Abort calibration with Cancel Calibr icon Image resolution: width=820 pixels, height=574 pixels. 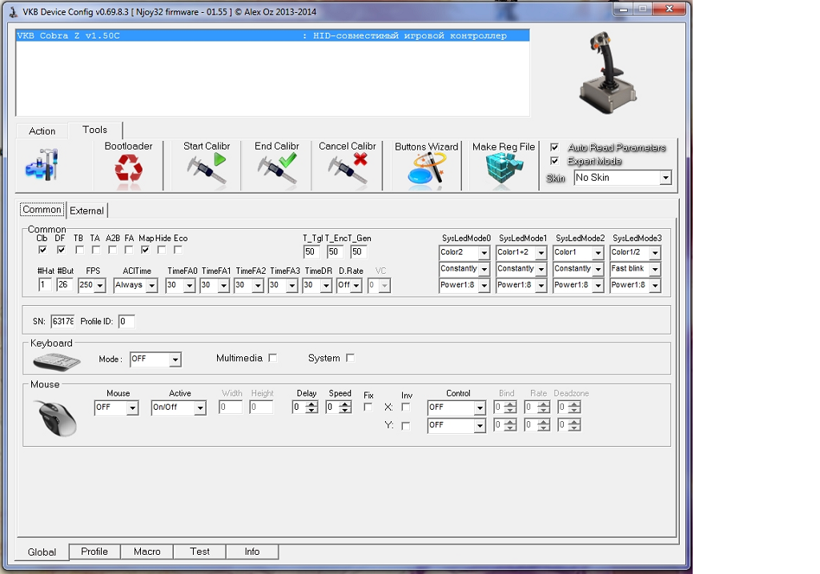point(348,168)
